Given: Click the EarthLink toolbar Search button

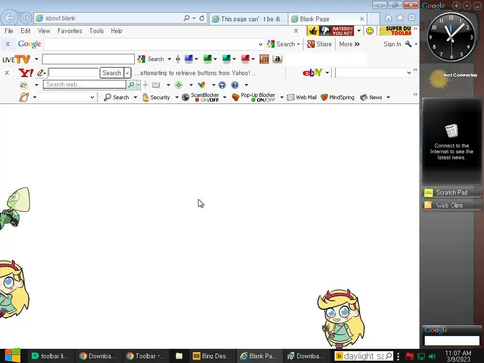Looking at the screenshot, I should [x=117, y=97].
